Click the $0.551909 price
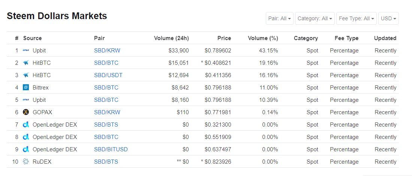The width and height of the screenshot is (412, 176). 218,137
